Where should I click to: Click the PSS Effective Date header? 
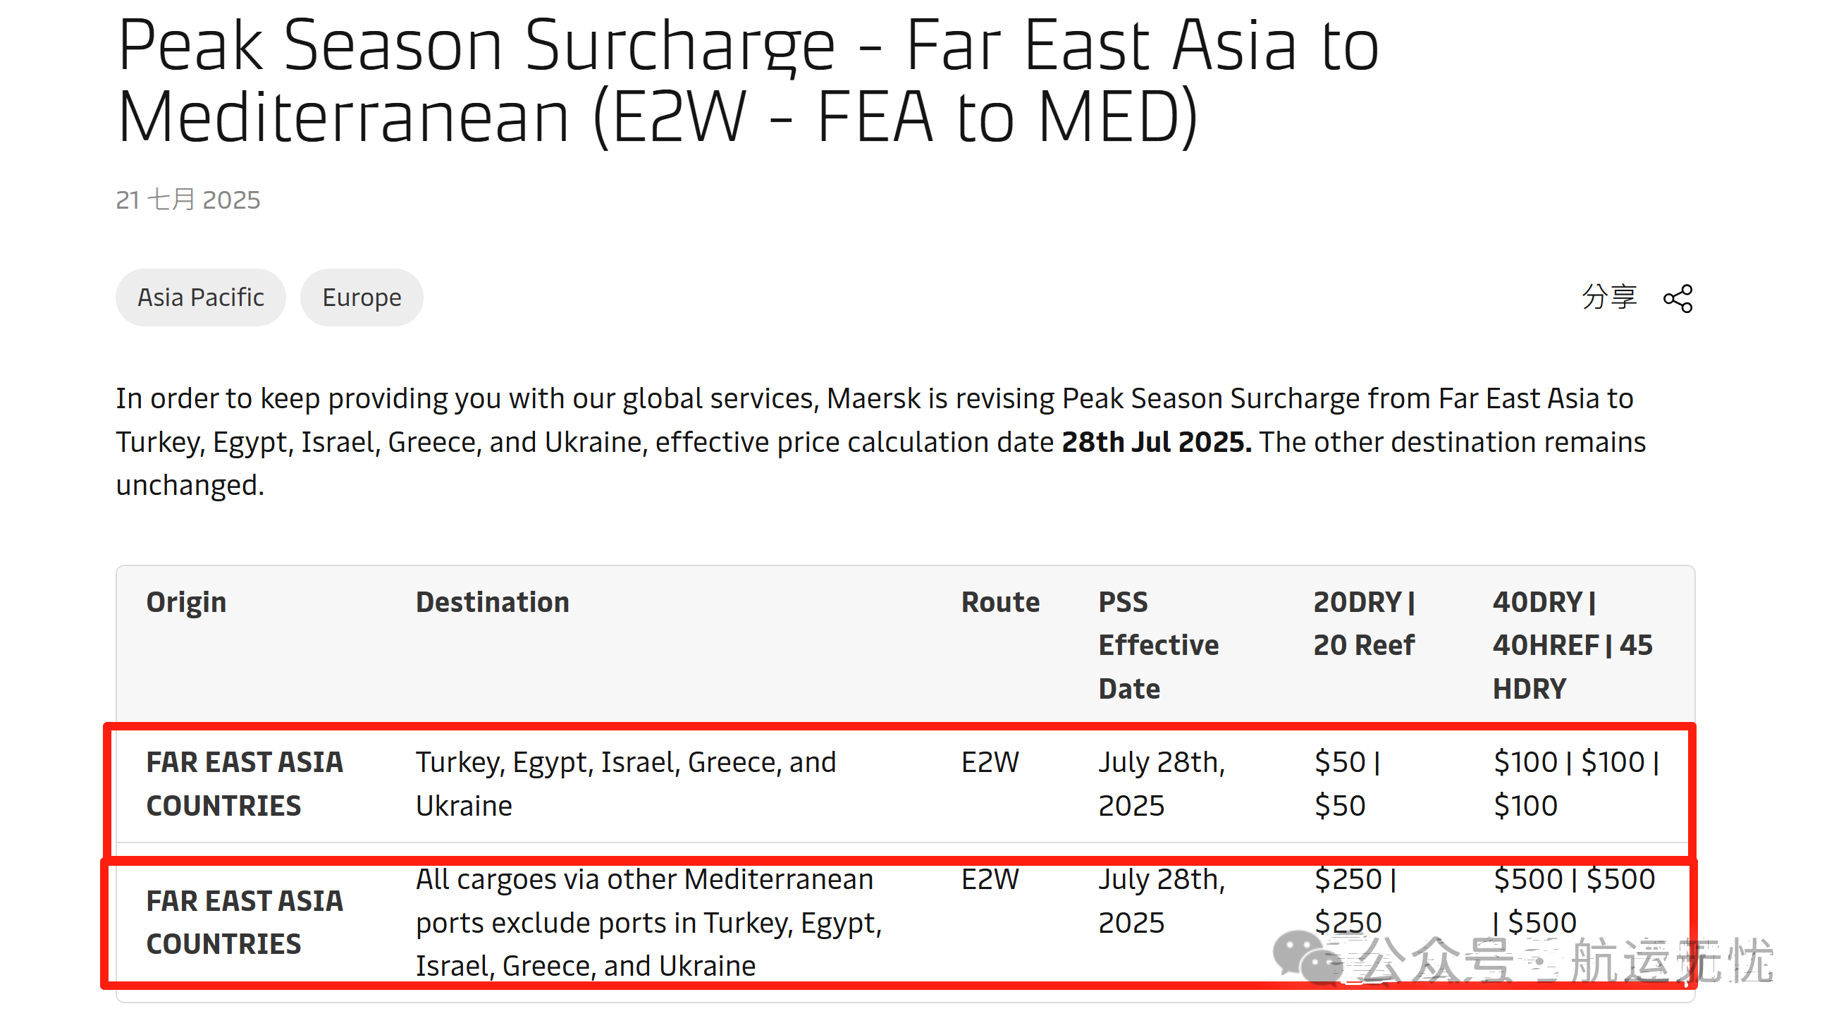pos(1158,645)
